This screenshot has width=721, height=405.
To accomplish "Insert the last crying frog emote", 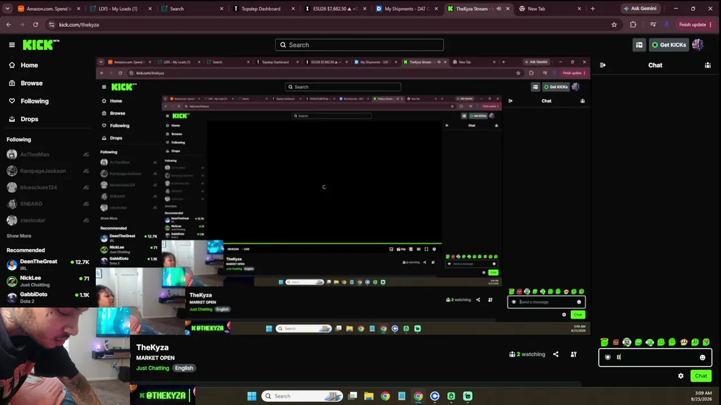I will point(706,342).
